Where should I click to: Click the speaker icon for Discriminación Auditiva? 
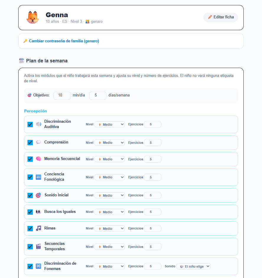pos(38,124)
